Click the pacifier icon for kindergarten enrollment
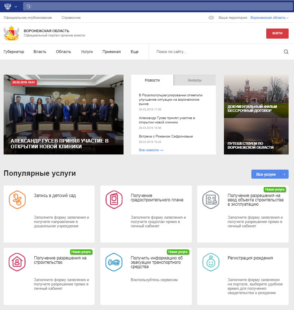This screenshot has height=310, width=294. pos(17,200)
